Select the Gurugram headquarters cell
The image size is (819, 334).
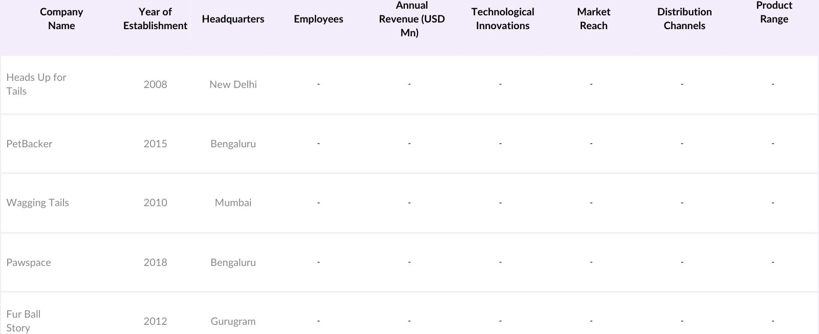(233, 321)
